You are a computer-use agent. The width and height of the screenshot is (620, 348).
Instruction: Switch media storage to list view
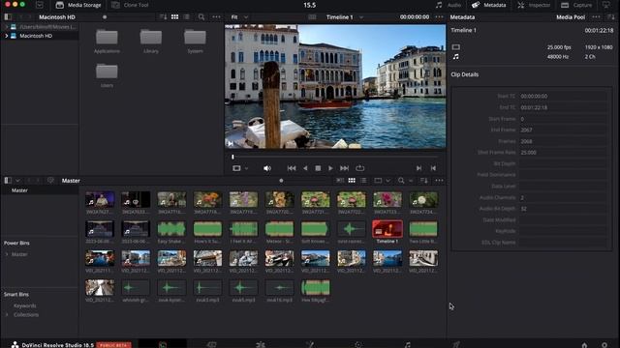pyautogui.click(x=186, y=17)
